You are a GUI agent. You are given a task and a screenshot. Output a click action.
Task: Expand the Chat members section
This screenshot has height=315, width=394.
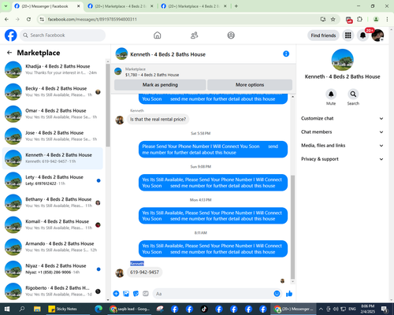[342, 132]
